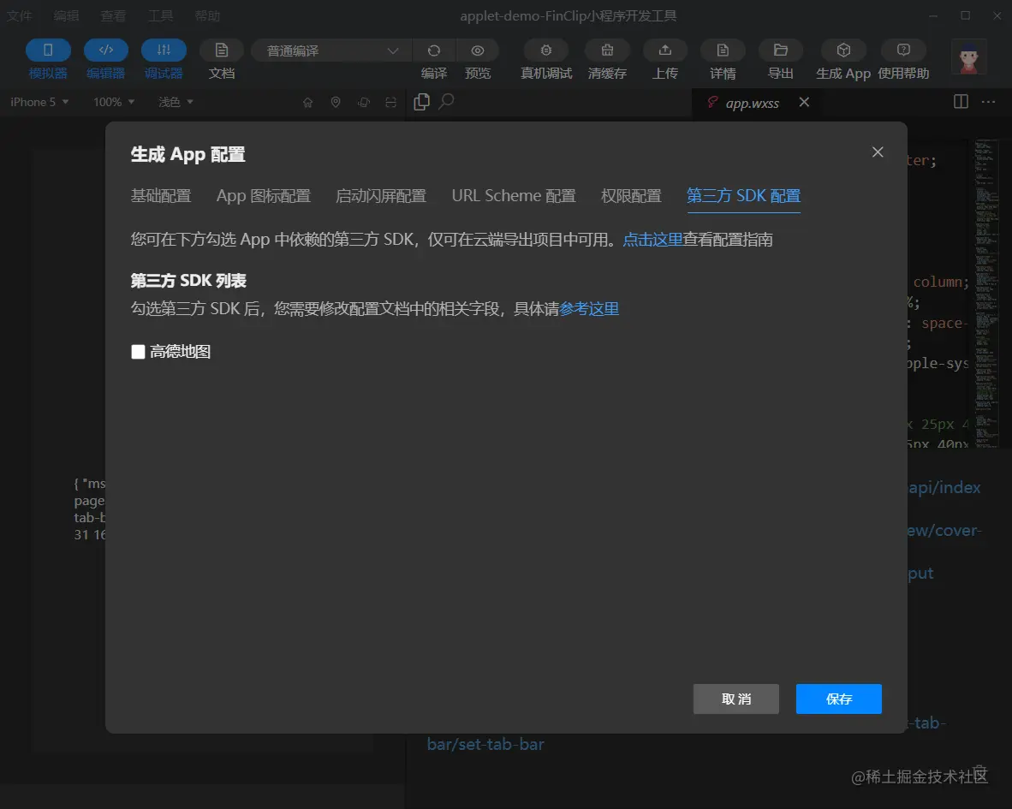Click the 清缓存 clear cache icon

607,51
